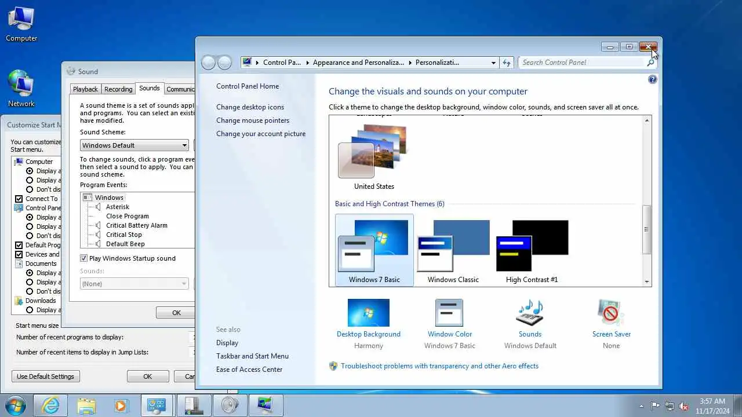
Task: Show hidden tray icons arrow
Action: 641,406
